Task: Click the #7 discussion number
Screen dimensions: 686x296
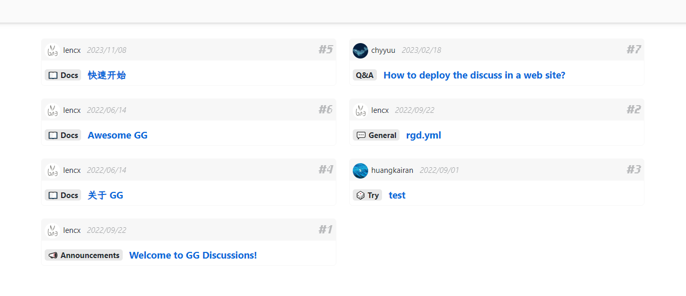Action: click(x=634, y=50)
